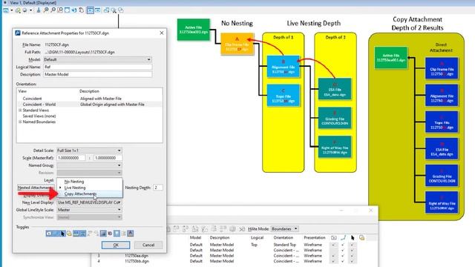Click the highlighted View Previous icon
The image size is (475, 267).
[x=91, y=10]
